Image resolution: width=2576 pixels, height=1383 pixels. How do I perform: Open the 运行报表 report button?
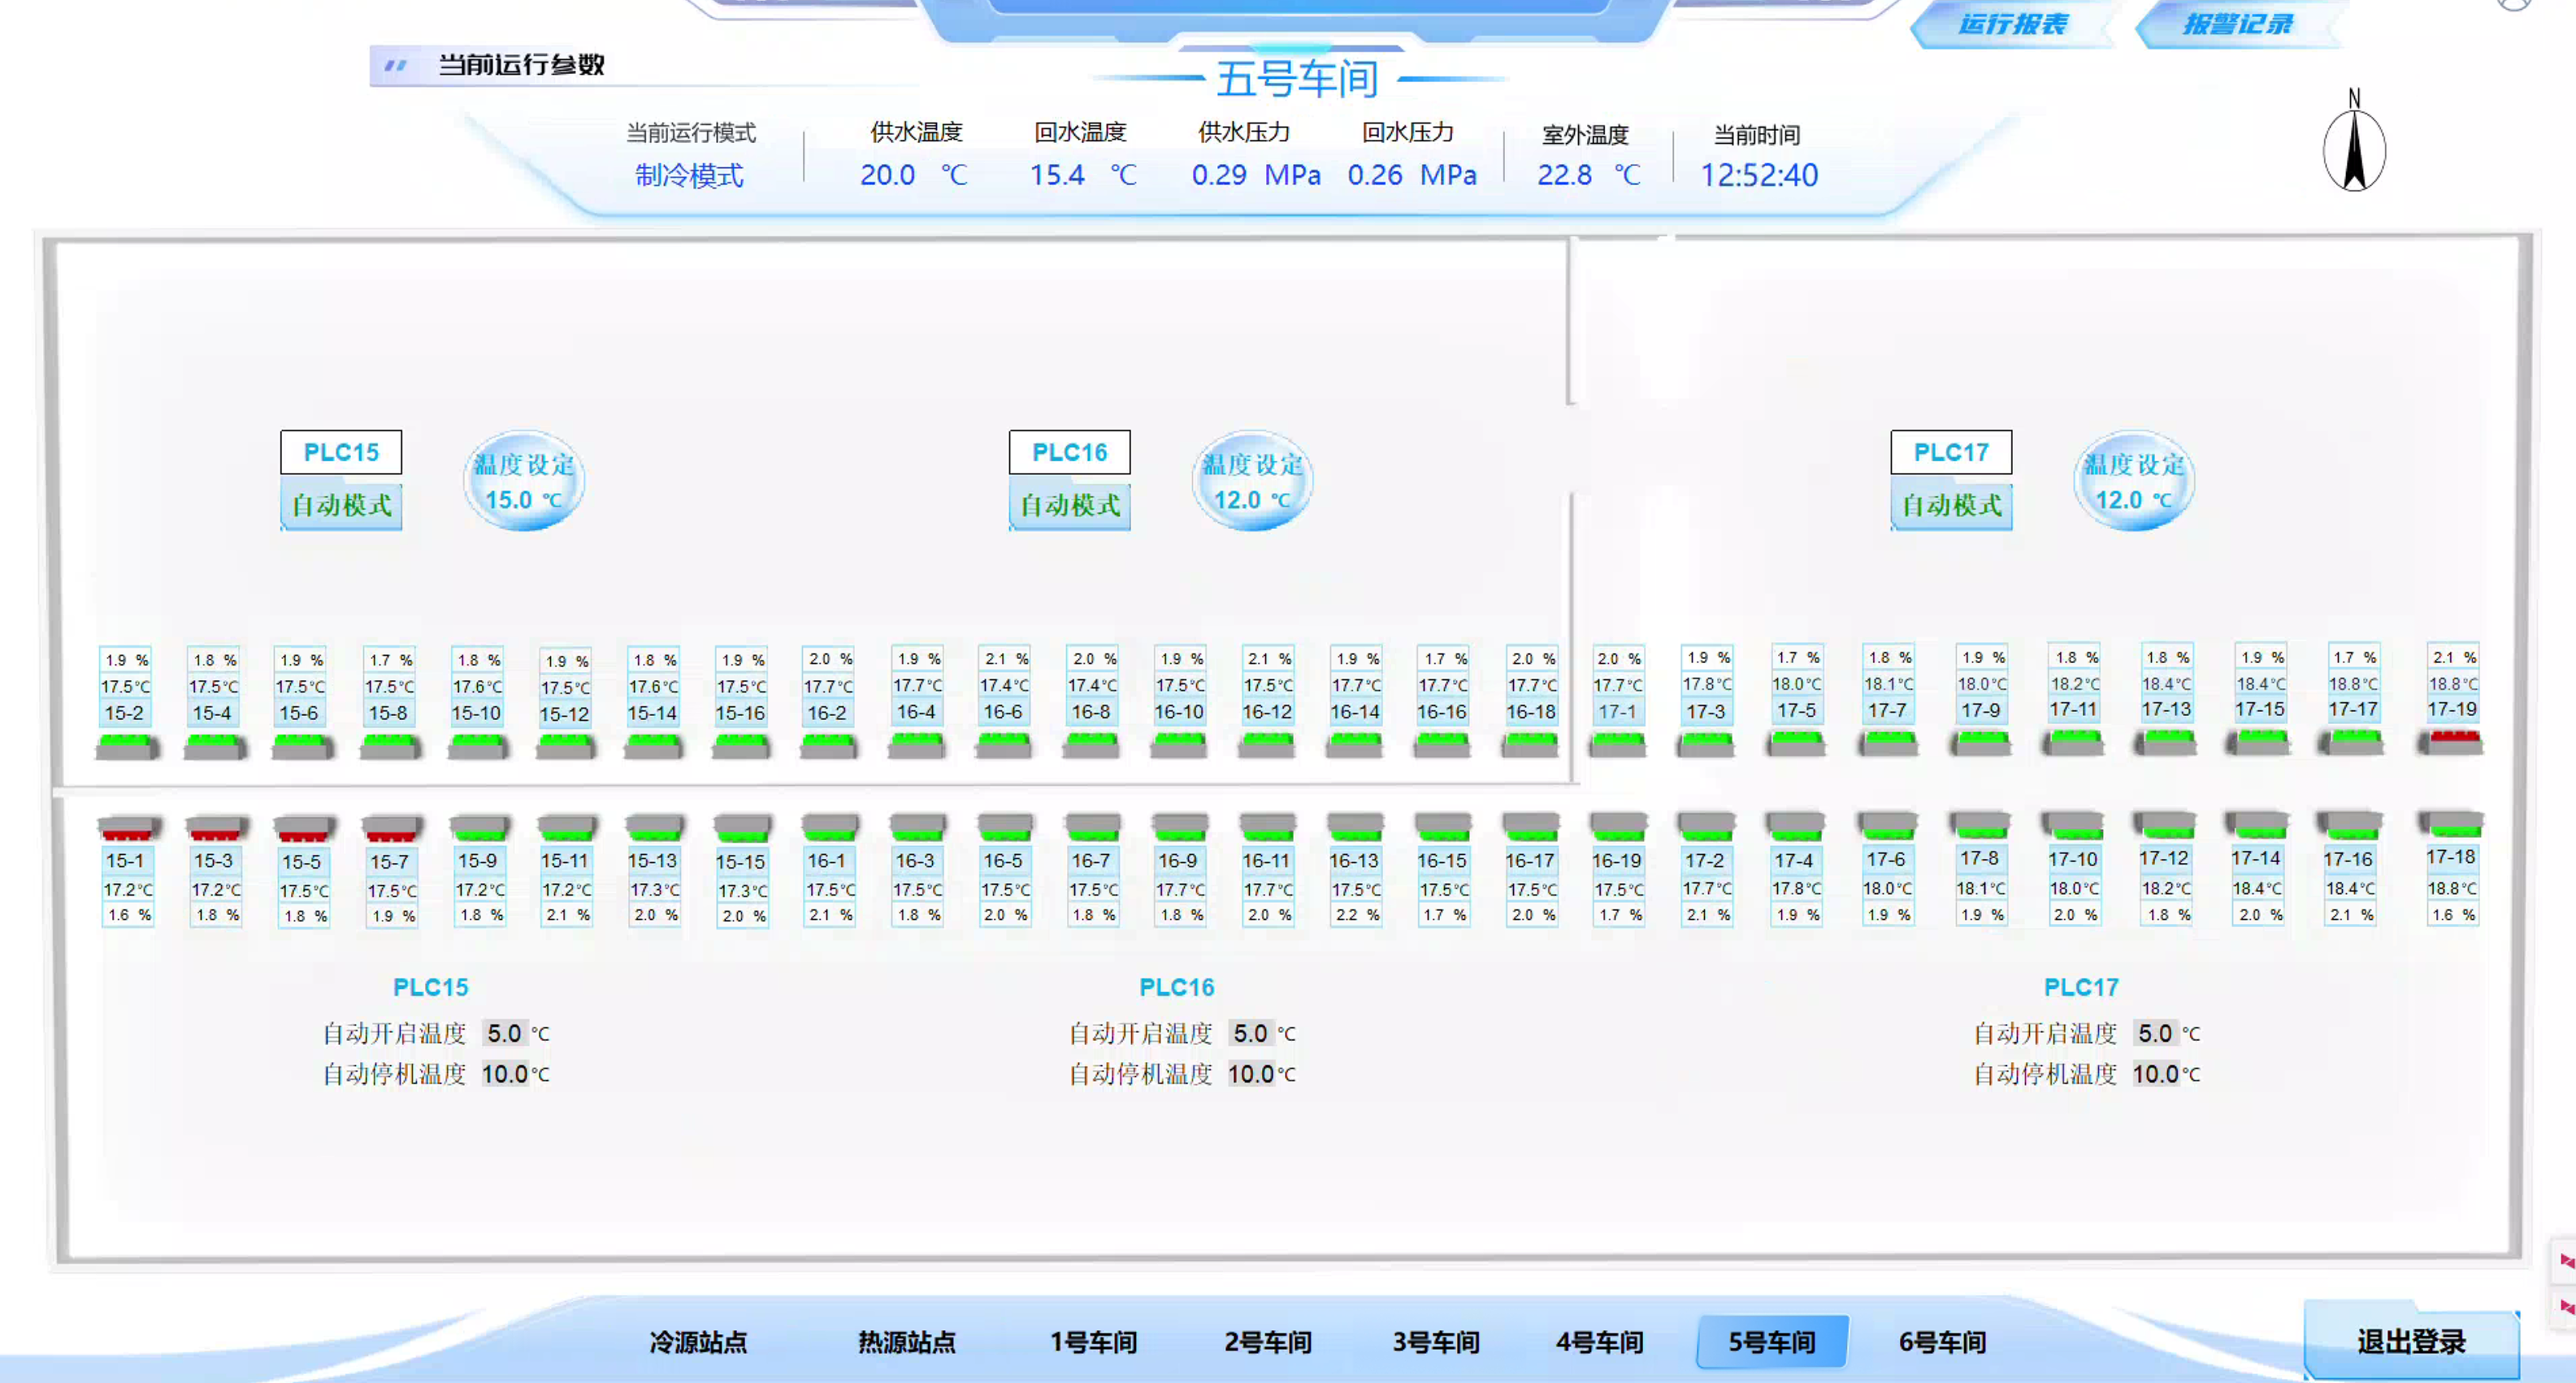(2012, 24)
